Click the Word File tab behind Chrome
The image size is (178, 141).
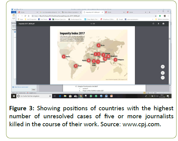(14, 12)
